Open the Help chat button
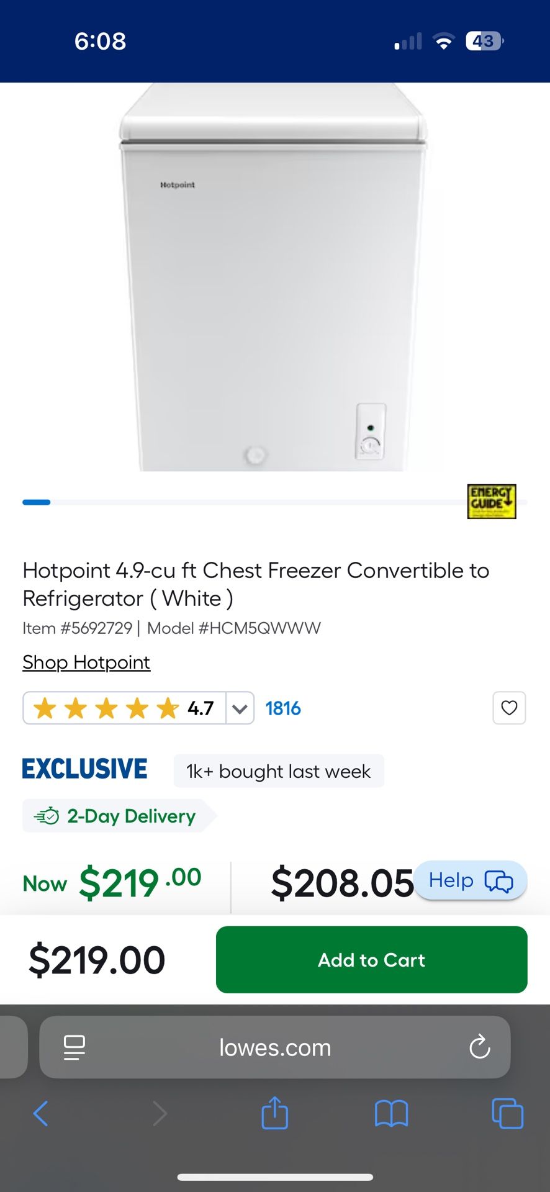 471,880
